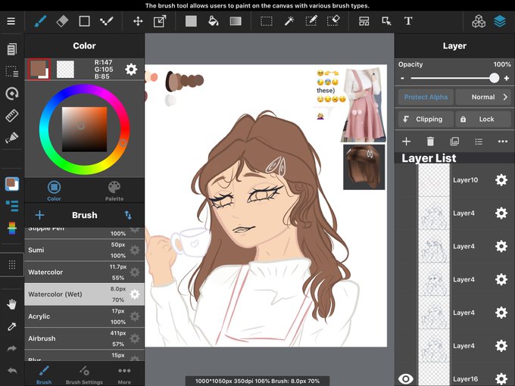Open the panel Divide tool
This screenshot has width=515, height=386.
coord(364,21)
